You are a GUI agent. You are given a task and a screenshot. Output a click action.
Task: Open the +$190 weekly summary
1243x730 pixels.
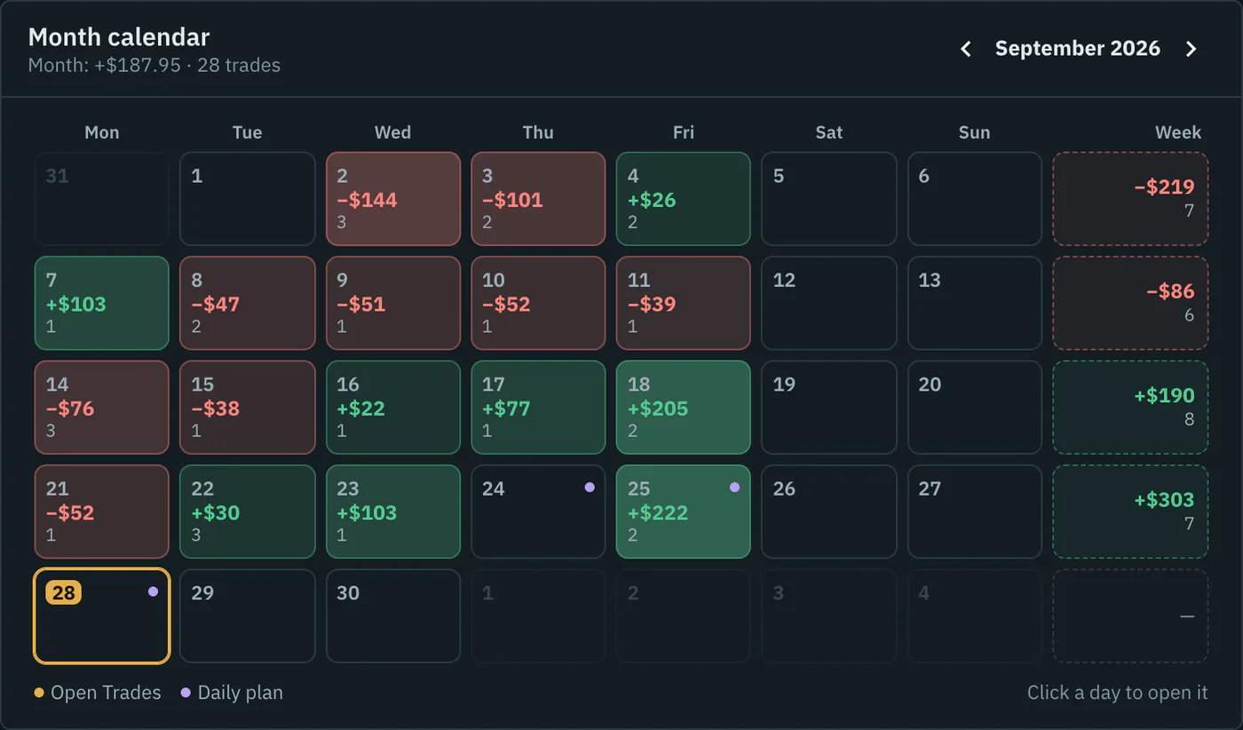tap(1130, 408)
